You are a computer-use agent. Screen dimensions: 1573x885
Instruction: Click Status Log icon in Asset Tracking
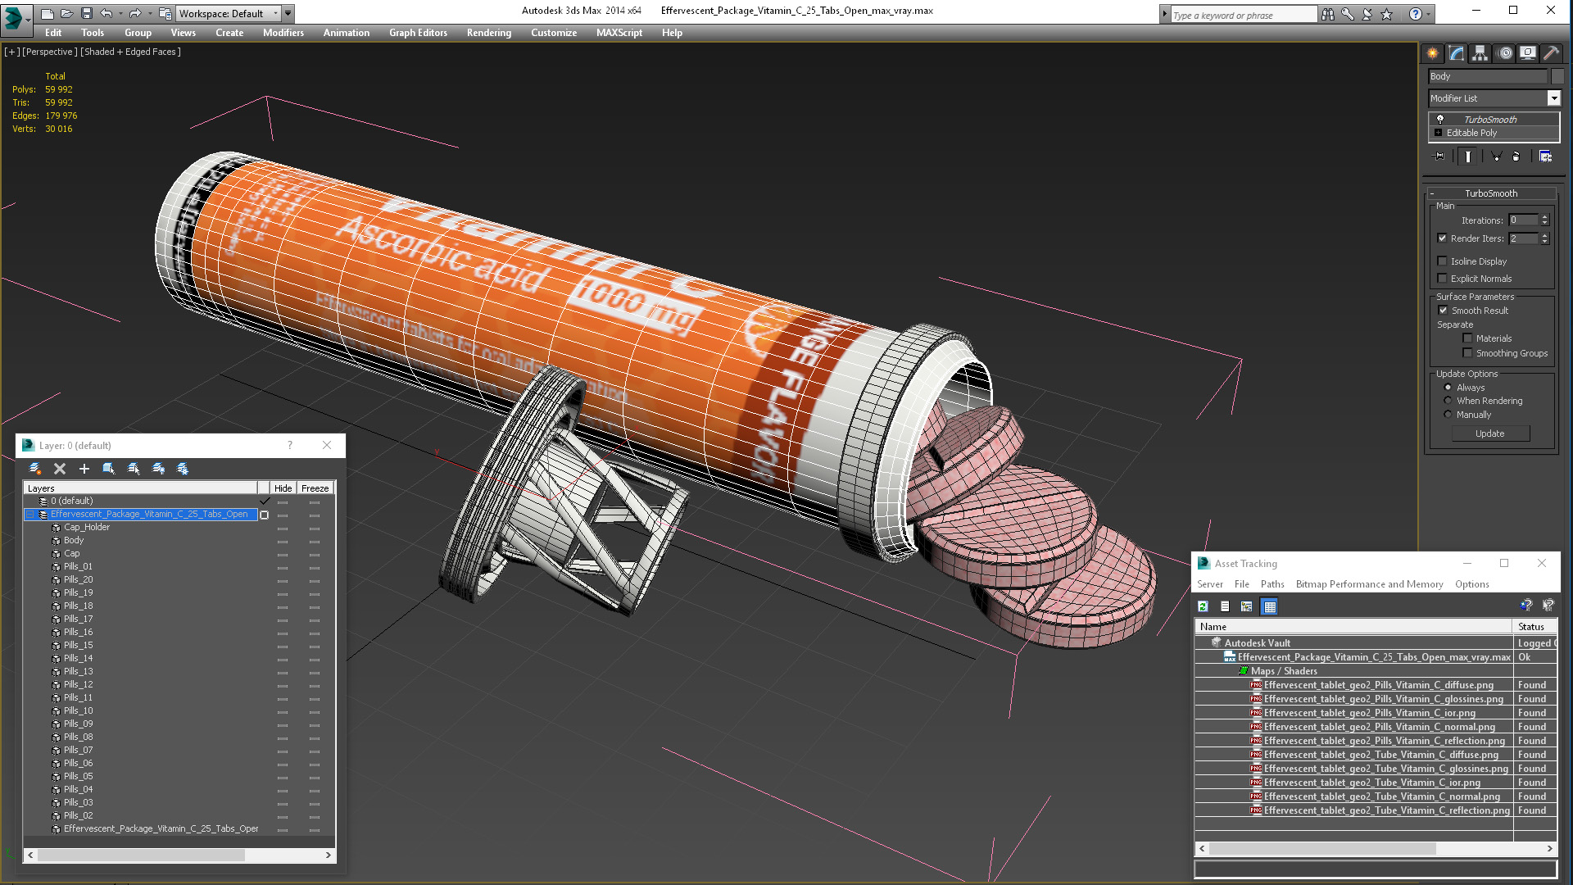coord(1225,606)
